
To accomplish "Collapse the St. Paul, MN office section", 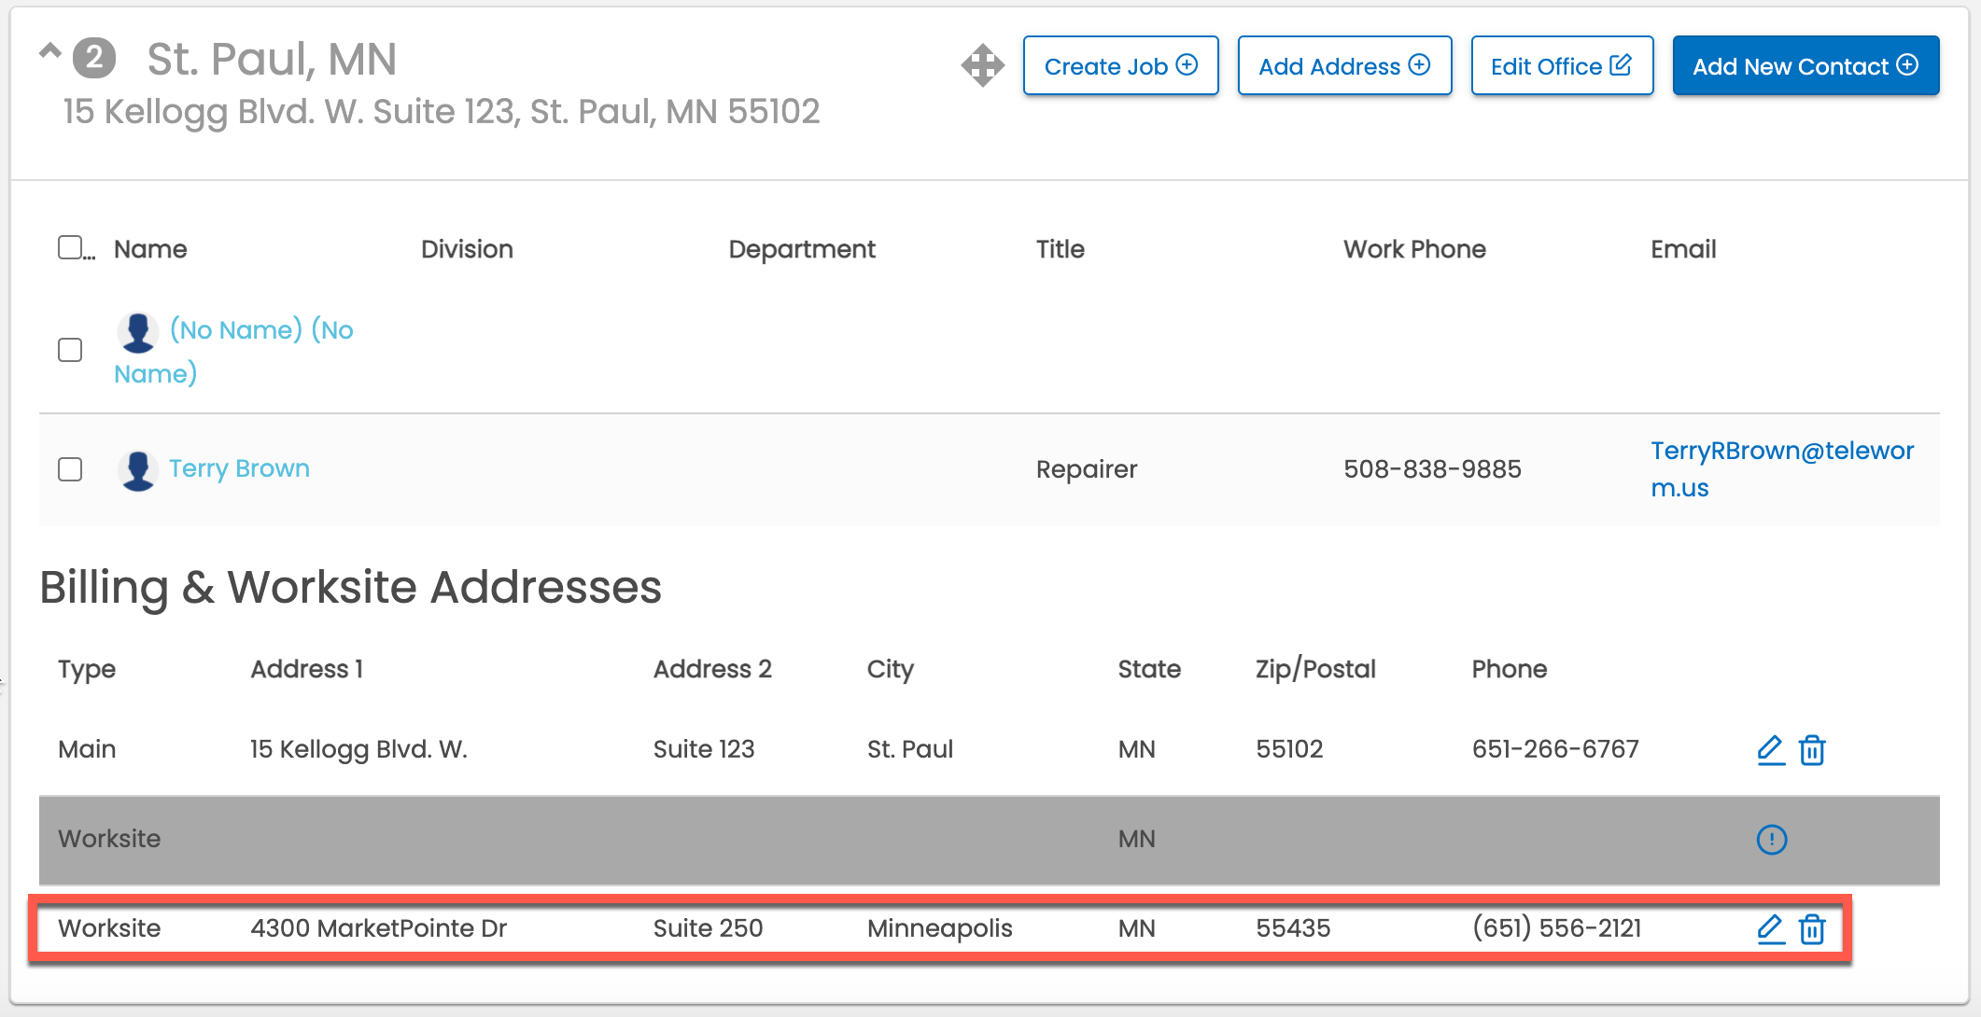I will (49, 52).
